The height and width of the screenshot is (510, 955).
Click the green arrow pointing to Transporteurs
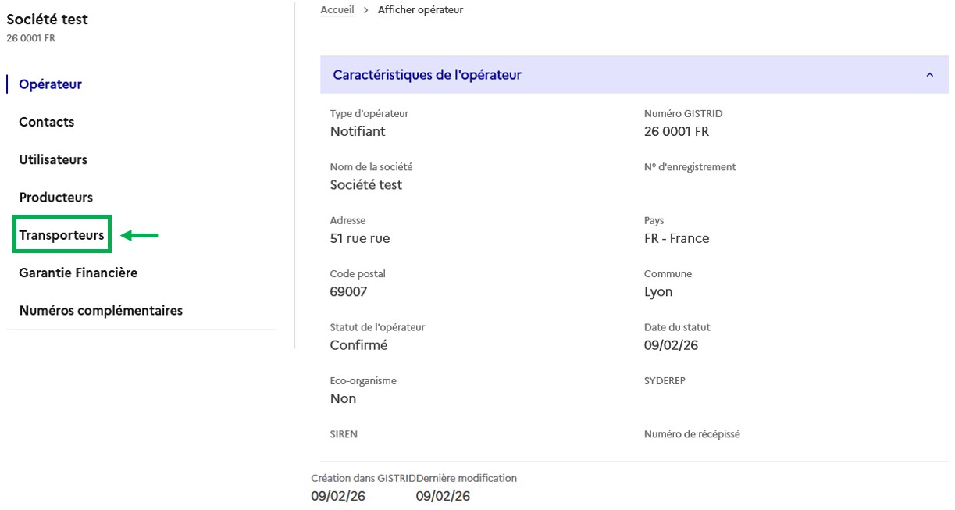(140, 235)
